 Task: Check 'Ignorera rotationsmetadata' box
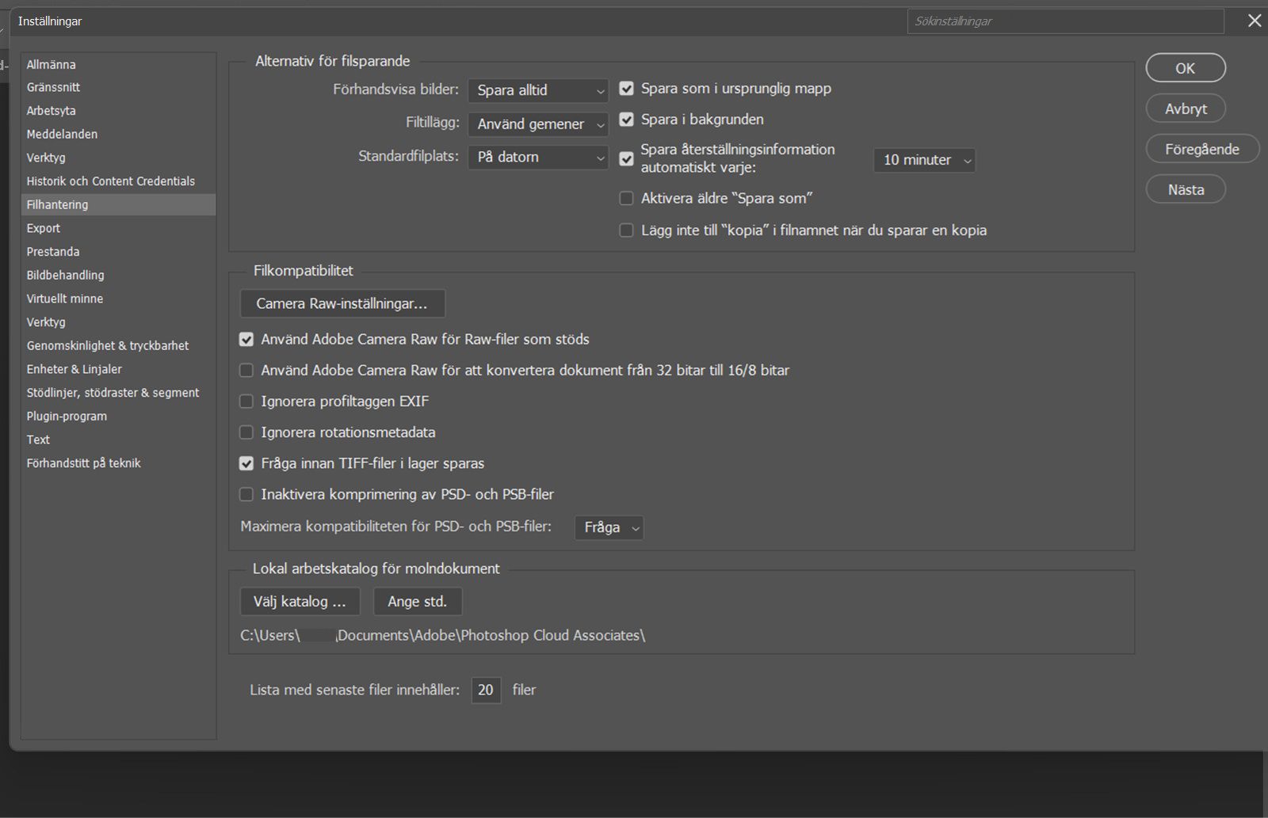[x=246, y=432]
